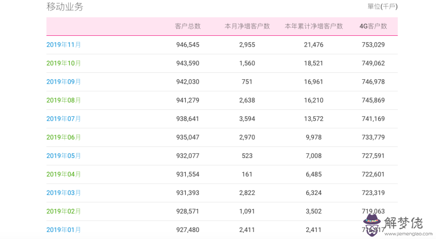Open the 2019年01月 month link
Screen dimensions: 436x239
tap(64, 230)
